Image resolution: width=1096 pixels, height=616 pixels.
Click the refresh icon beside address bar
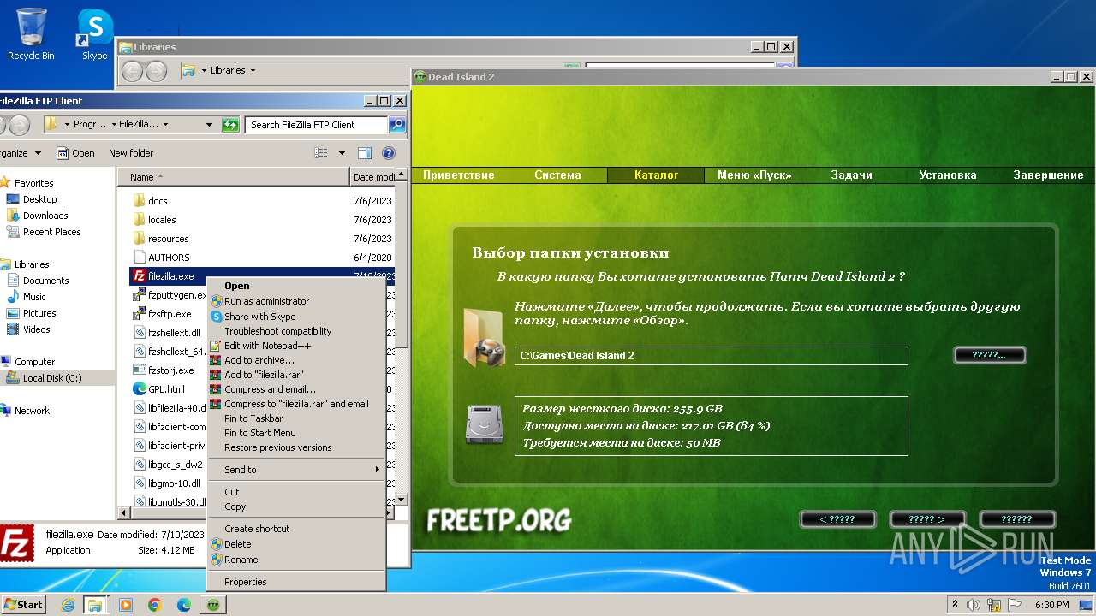point(230,125)
